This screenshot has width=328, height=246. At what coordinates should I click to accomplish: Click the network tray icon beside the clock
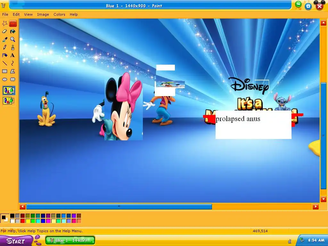coord(302,240)
